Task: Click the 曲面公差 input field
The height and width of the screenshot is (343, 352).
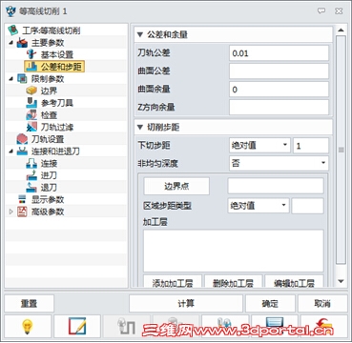Action: point(279,71)
